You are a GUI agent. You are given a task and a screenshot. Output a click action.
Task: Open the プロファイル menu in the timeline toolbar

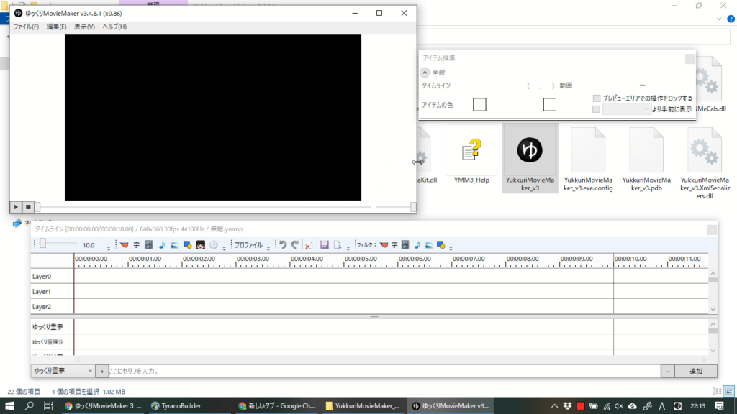point(248,245)
